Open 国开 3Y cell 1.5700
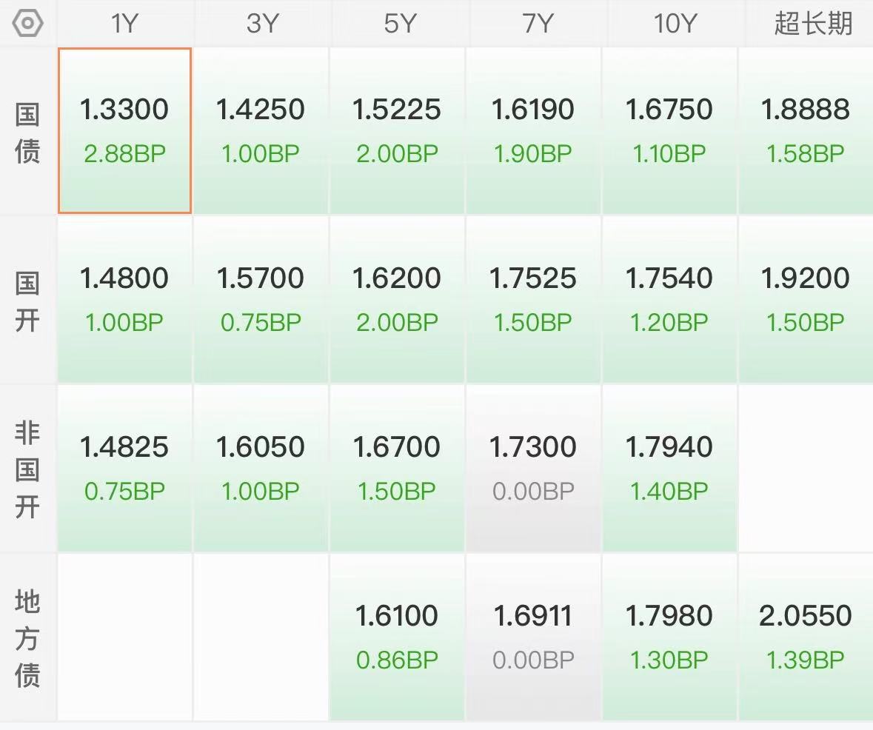873x730 pixels. point(261,300)
